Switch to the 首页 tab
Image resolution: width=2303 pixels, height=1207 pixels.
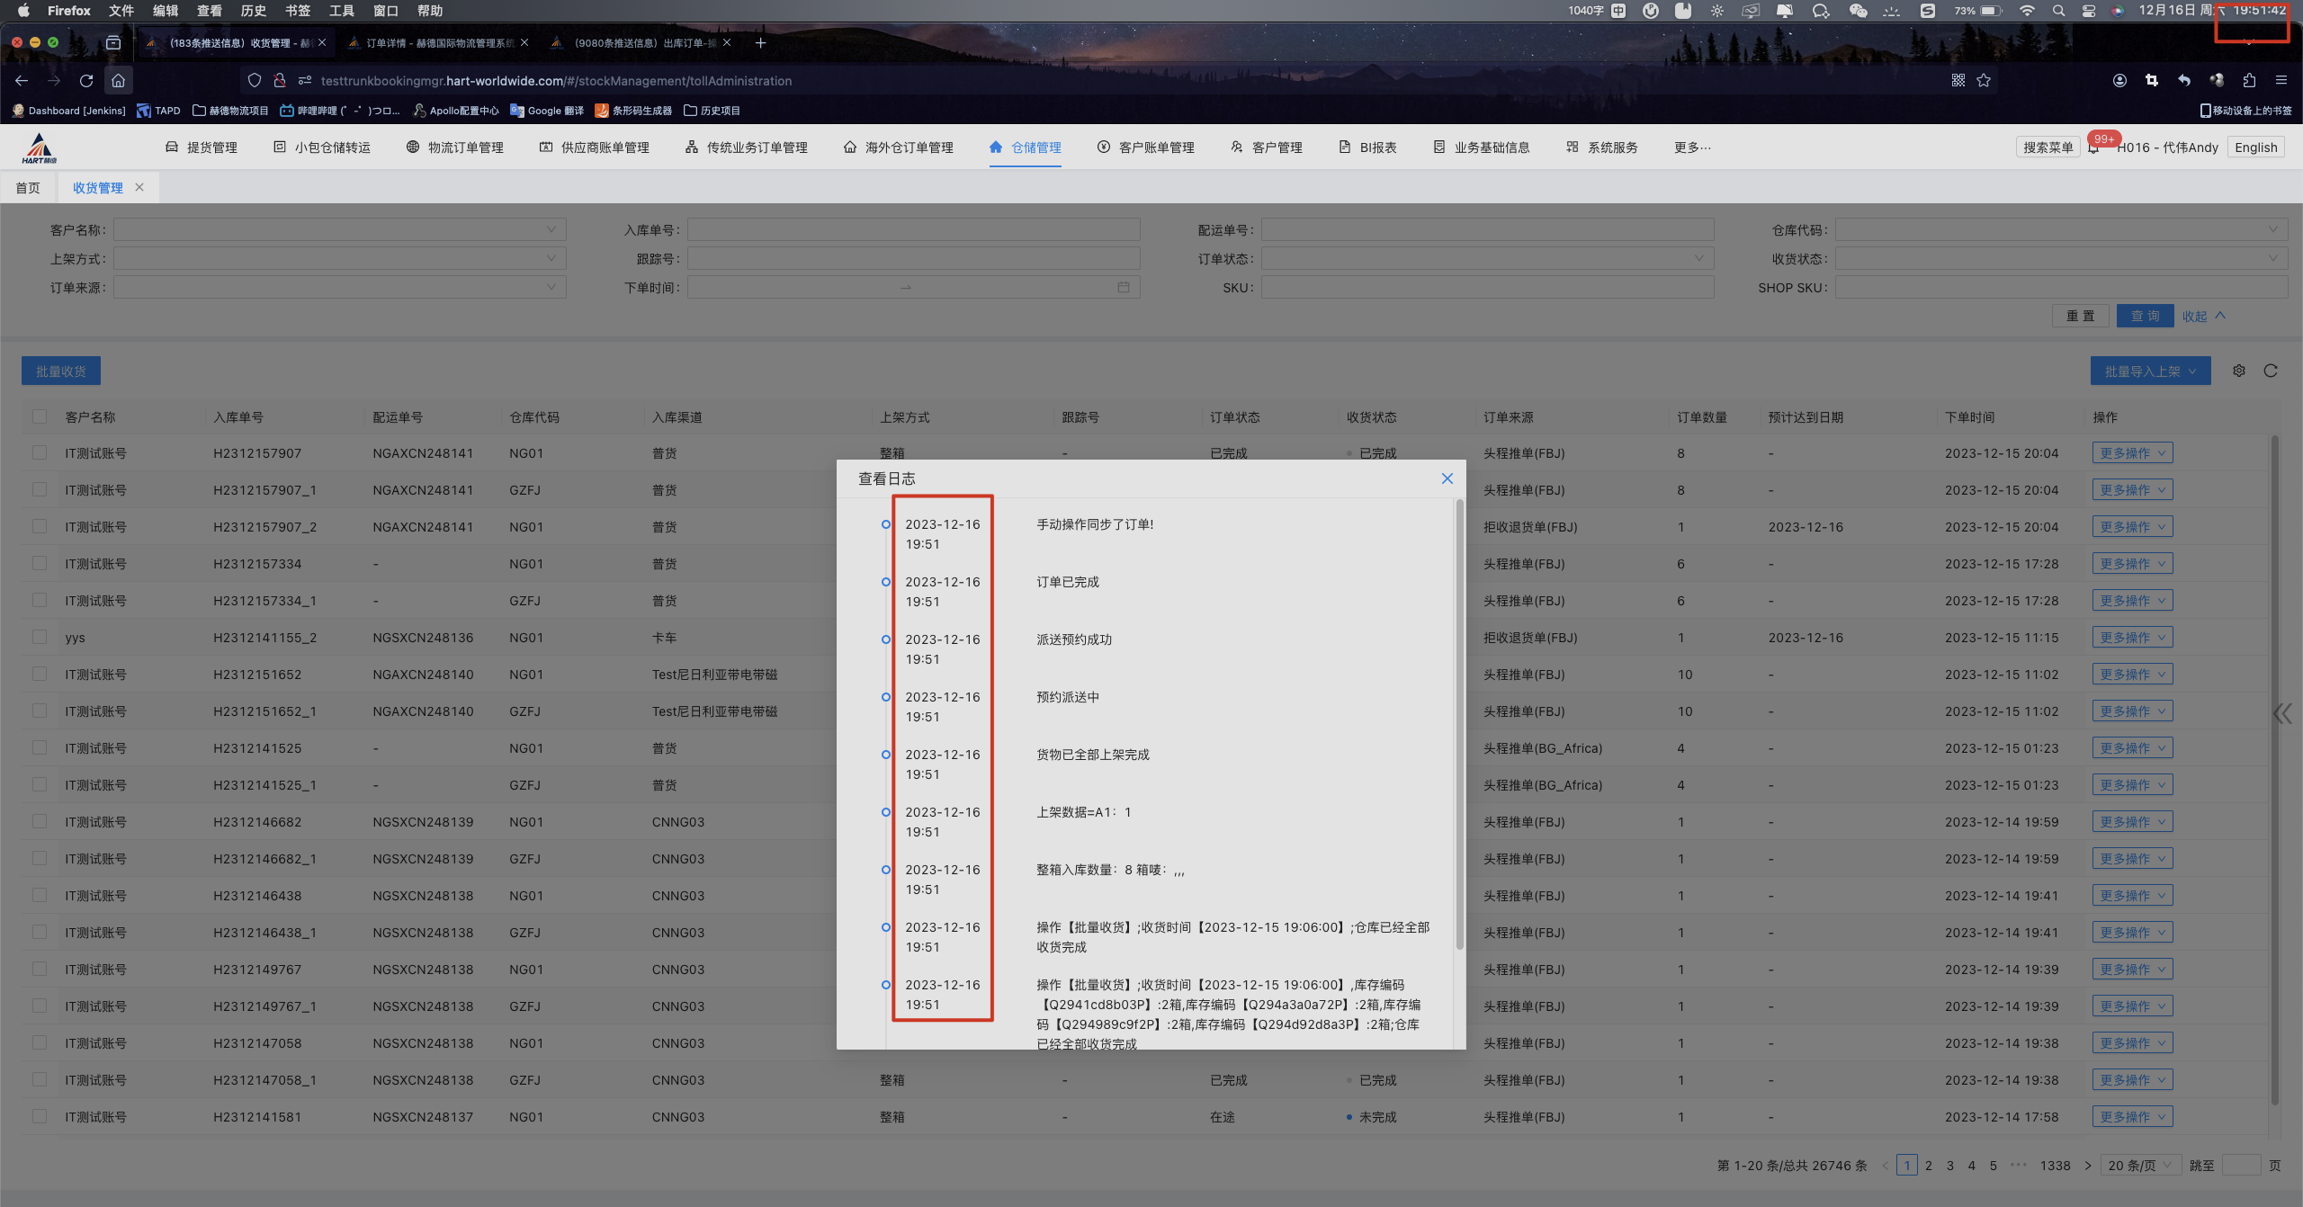28,188
